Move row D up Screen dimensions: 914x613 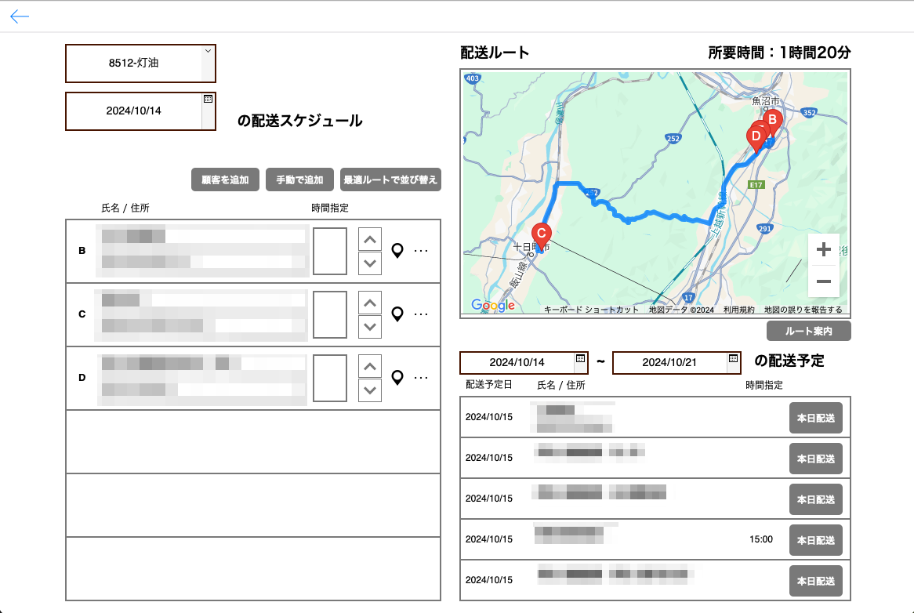pyautogui.click(x=369, y=366)
